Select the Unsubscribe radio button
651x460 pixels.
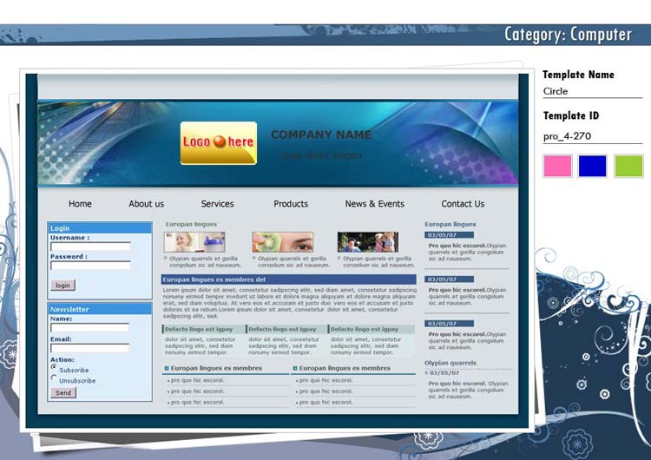tap(54, 378)
